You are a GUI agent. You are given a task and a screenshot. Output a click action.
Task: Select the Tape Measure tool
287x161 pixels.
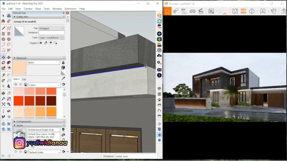pos(3,75)
